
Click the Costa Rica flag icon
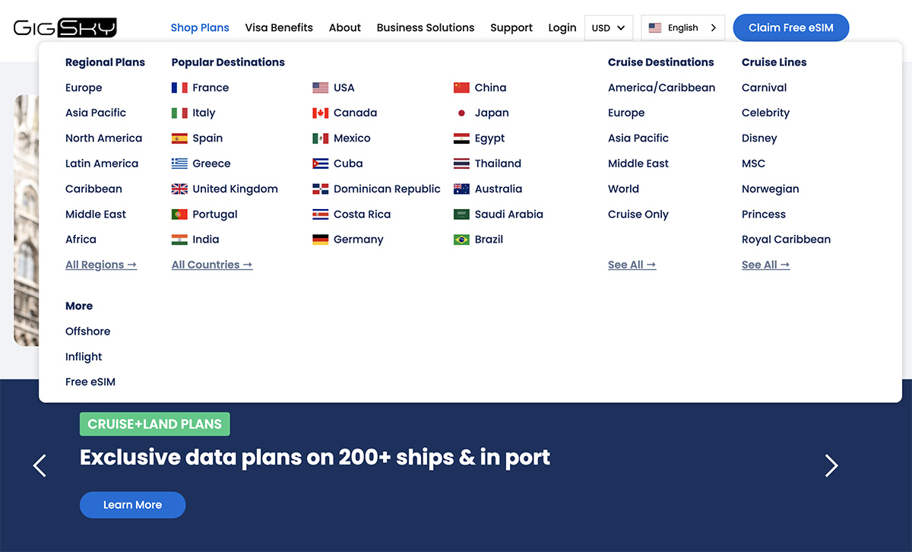(x=321, y=214)
